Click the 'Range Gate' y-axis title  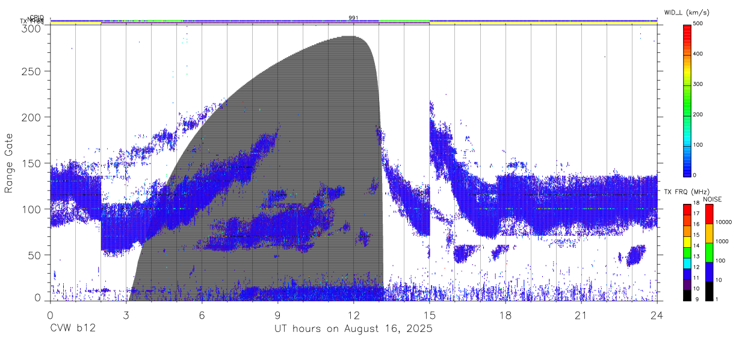point(9,162)
